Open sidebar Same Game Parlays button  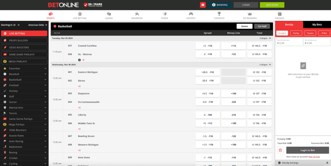coord(24,54)
